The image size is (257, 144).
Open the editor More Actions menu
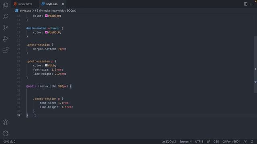tap(252, 4)
